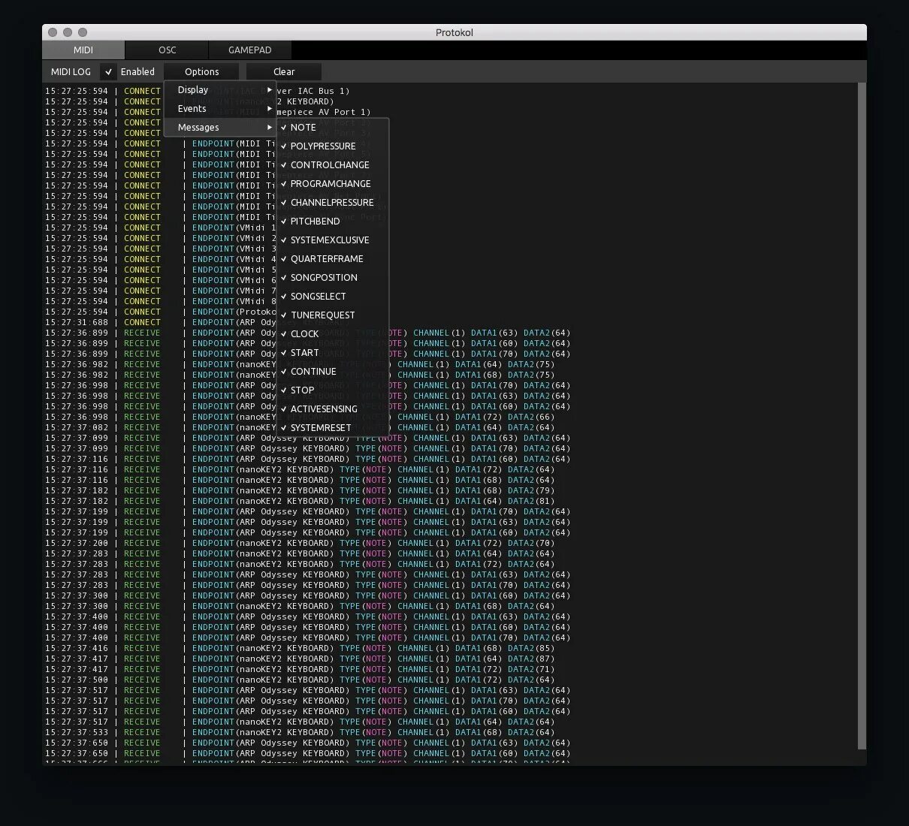Click the Protokol window title
Image resolution: width=909 pixels, height=826 pixels.
tap(454, 32)
